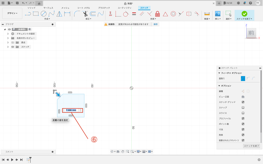Open the 作成 dropdown menu
Viewport: 263px width, 164px height.
(47, 19)
